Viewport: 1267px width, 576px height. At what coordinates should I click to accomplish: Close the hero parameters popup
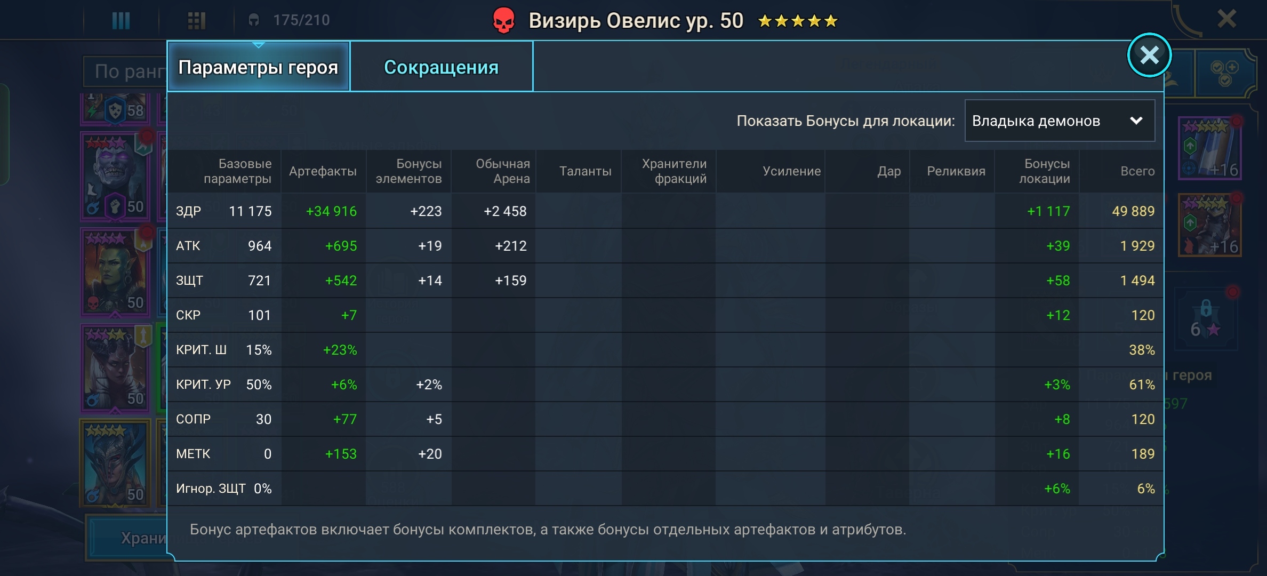1149,55
